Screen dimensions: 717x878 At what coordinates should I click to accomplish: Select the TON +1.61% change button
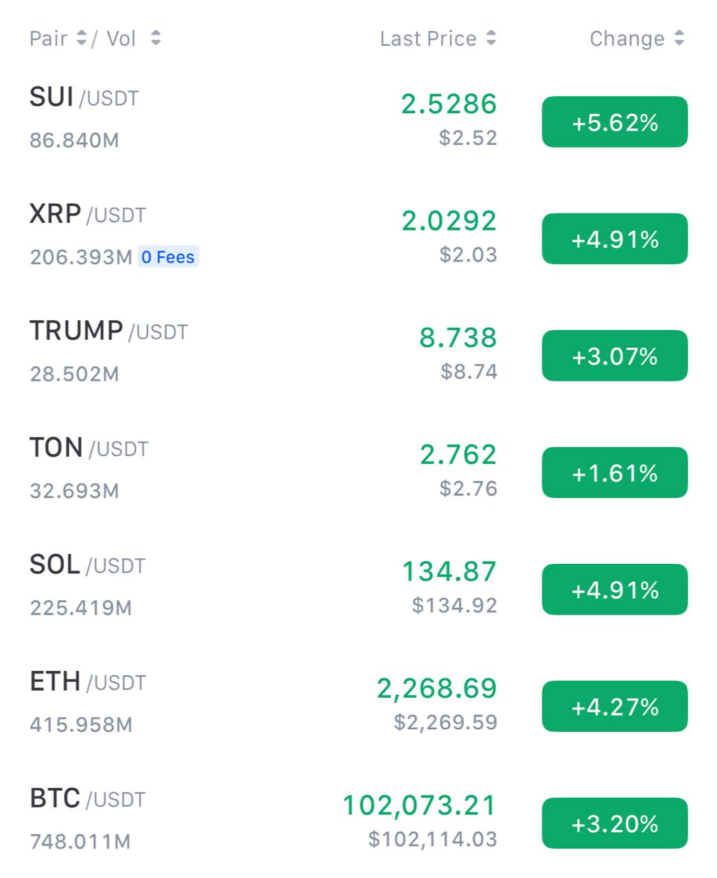(615, 473)
